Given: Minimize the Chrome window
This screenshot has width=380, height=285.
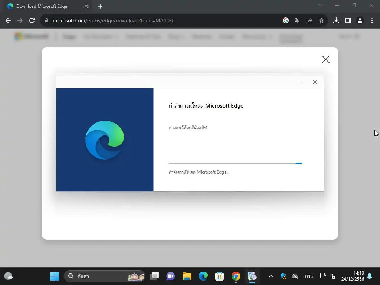Looking at the screenshot, I should point(337,5).
